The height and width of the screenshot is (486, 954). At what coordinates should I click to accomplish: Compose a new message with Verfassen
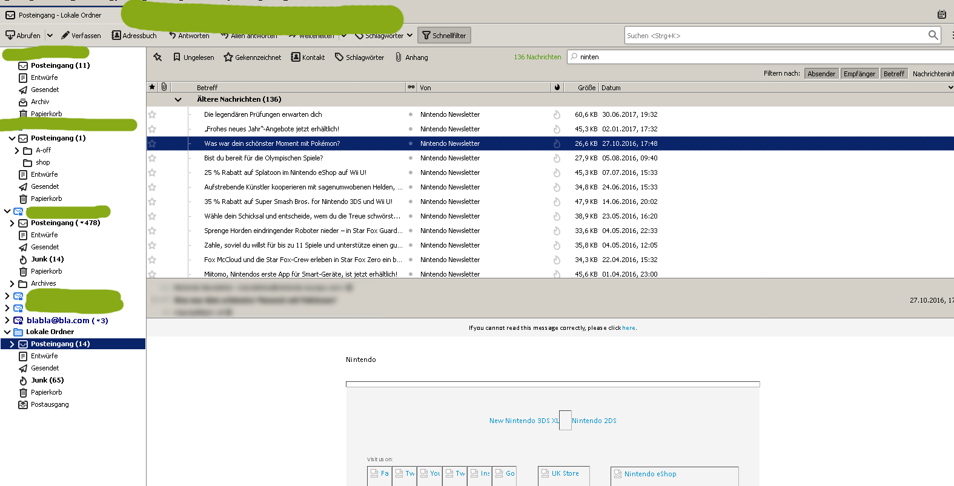(81, 36)
